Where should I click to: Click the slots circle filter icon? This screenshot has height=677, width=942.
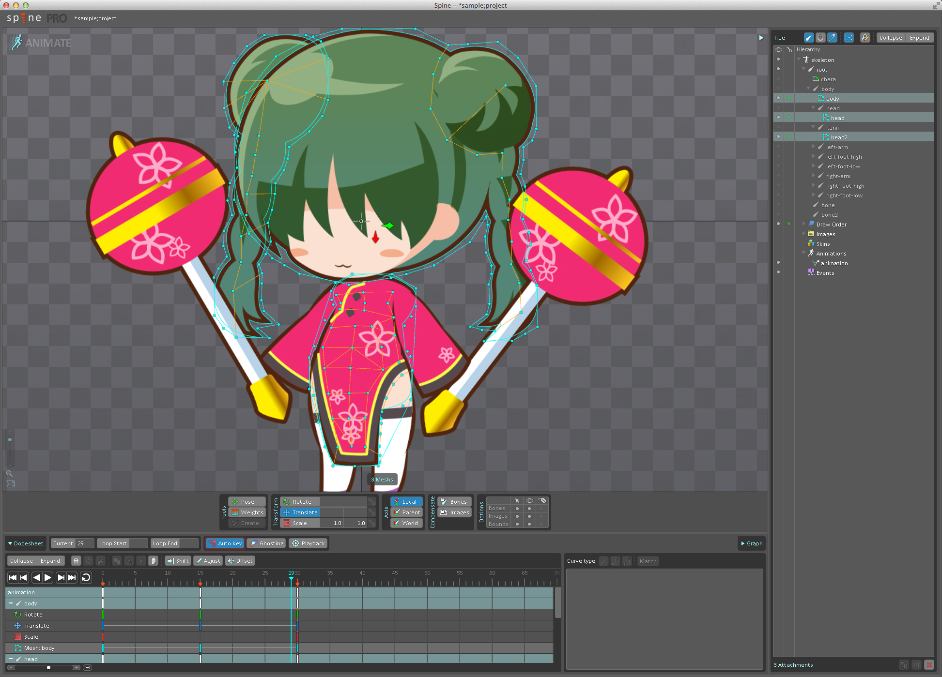click(x=820, y=38)
